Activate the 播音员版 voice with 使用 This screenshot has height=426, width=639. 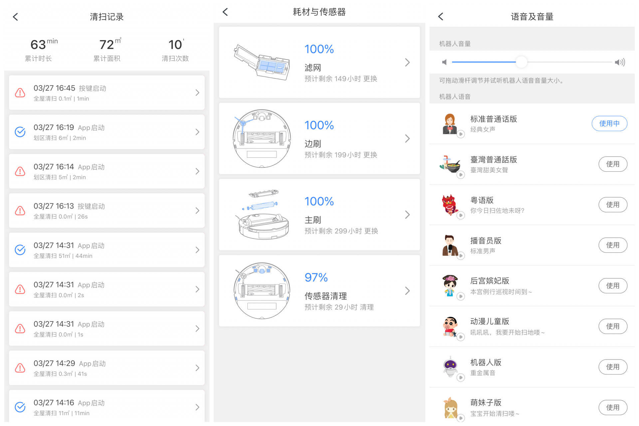612,245
